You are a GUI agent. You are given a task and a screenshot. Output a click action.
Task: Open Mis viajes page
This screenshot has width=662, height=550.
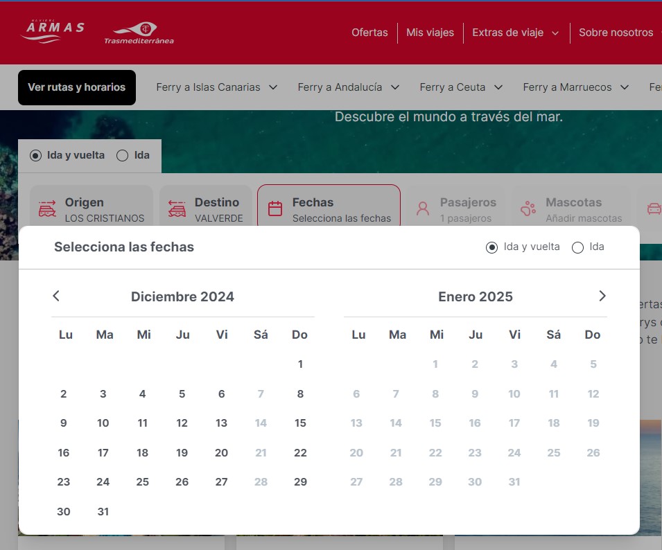pos(430,33)
